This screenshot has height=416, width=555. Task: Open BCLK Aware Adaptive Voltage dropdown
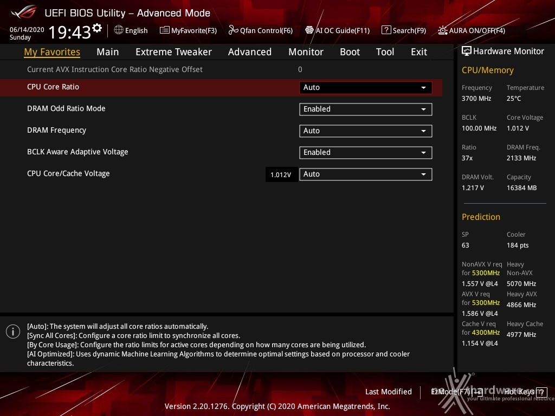[x=365, y=152]
